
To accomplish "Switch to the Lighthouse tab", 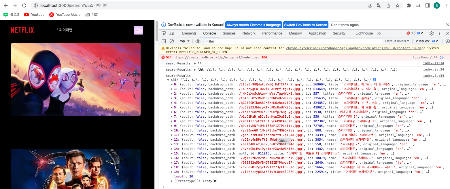I will (x=364, y=33).
